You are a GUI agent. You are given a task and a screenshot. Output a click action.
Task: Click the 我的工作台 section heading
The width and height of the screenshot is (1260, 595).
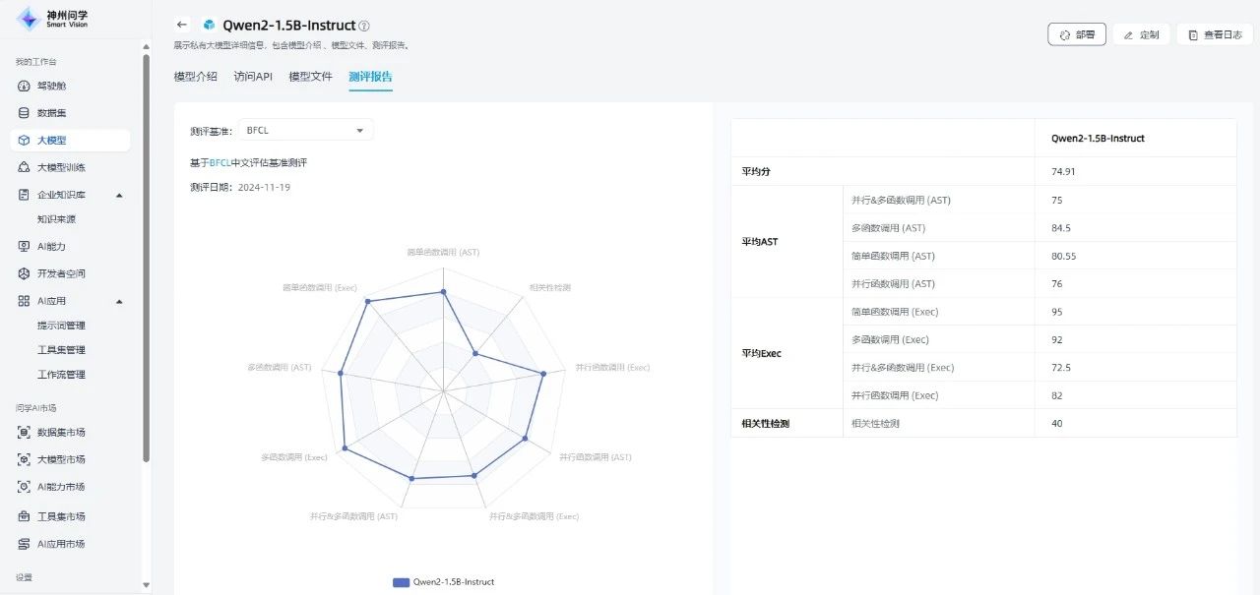tap(35, 62)
